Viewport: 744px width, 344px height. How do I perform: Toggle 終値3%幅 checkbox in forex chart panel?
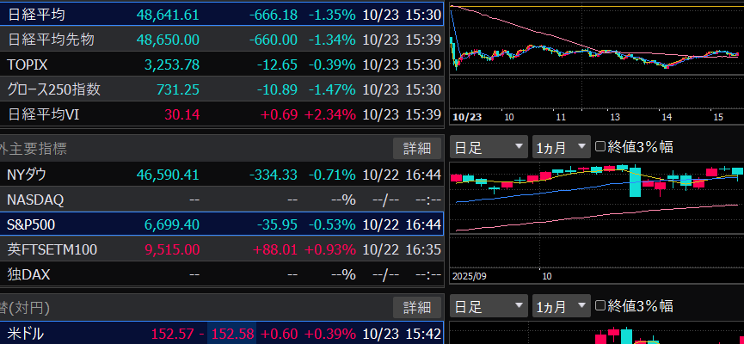click(x=601, y=306)
